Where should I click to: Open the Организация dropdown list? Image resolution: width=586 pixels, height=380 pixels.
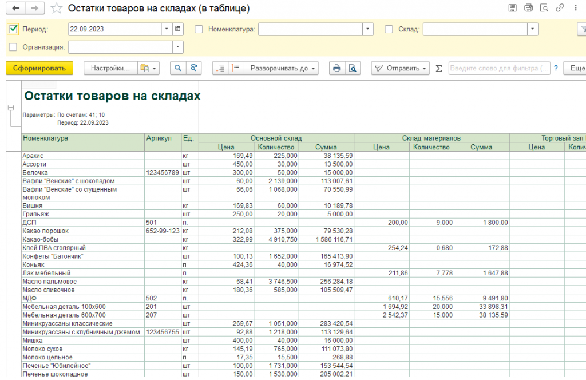178,47
